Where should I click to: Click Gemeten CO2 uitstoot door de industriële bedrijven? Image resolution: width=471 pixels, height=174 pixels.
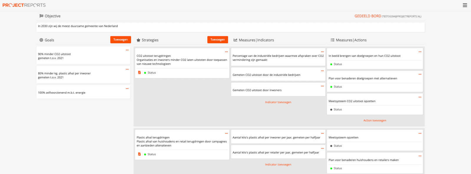coord(266,75)
